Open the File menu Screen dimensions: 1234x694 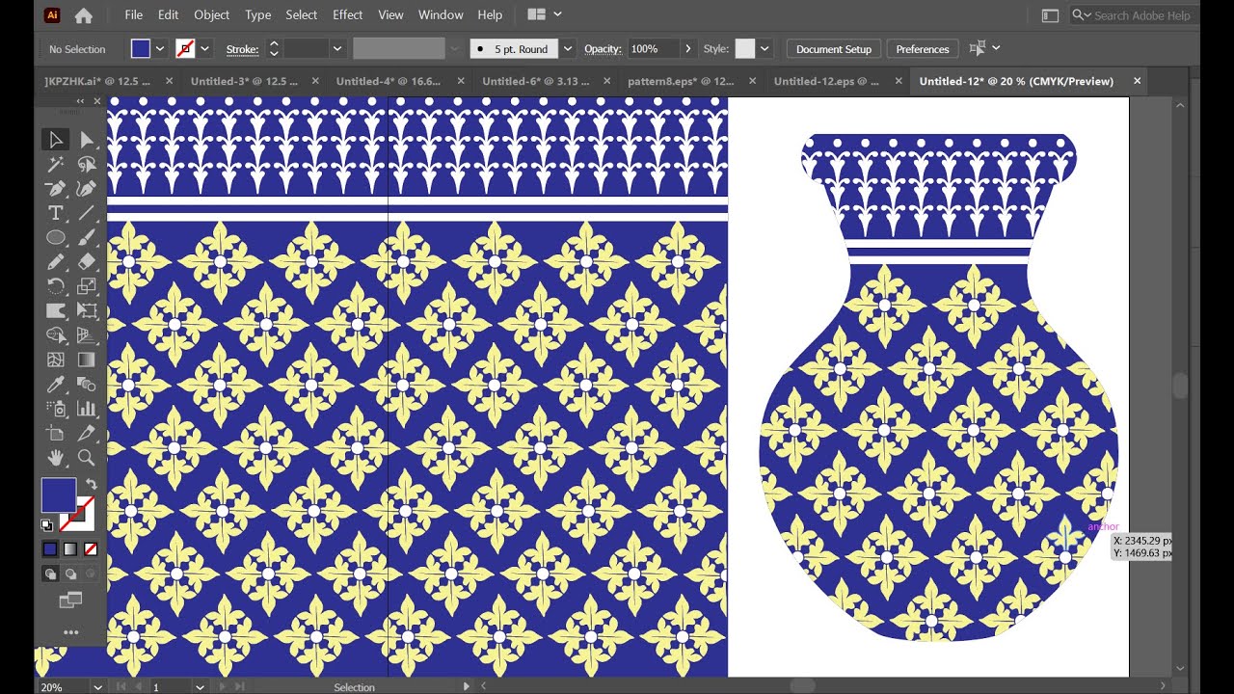(x=133, y=14)
